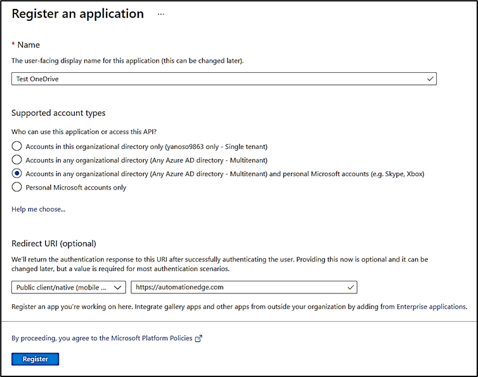Click the external link icon after Platform Policies
The width and height of the screenshot is (478, 377).
pos(198,338)
